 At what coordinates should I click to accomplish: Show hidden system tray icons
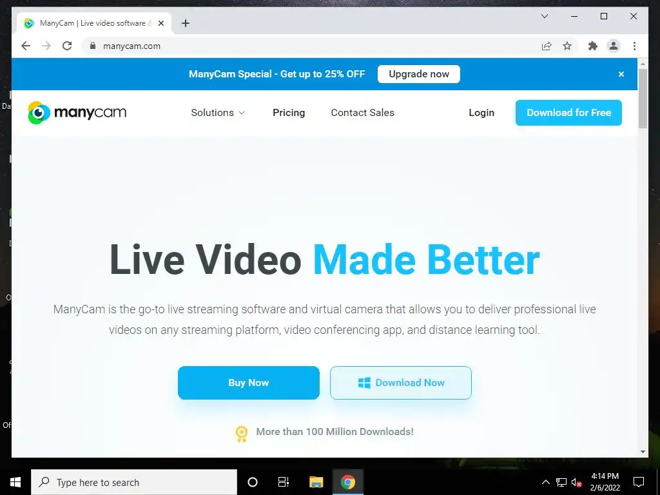click(x=545, y=482)
